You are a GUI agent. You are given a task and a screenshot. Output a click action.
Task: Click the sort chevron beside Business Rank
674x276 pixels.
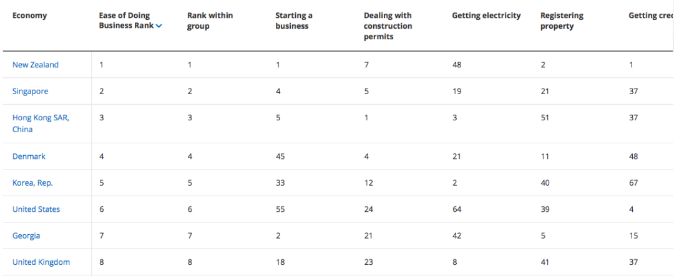coord(159,26)
